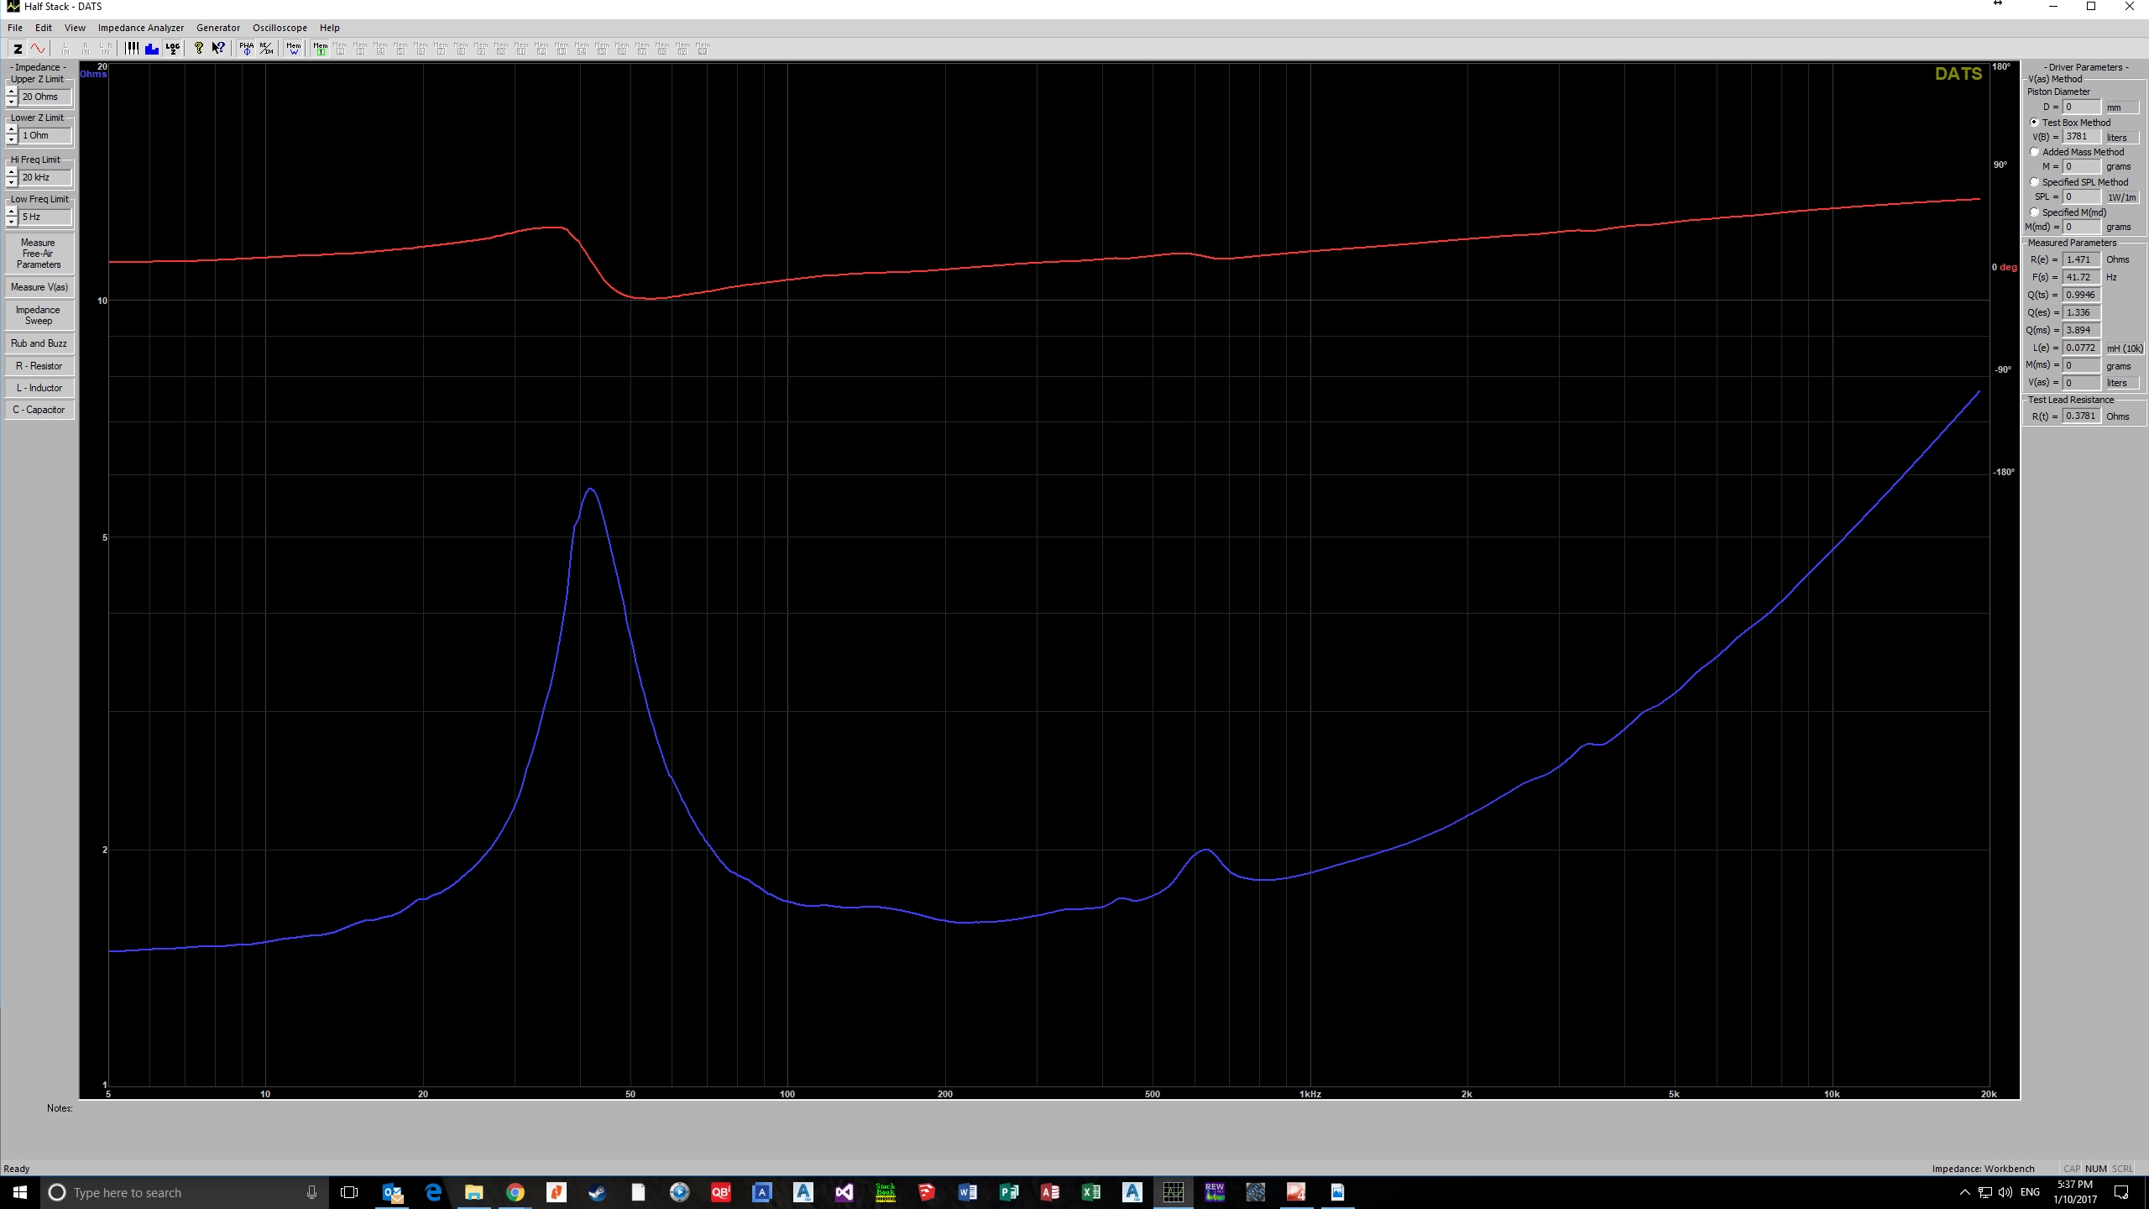
Task: Open the Oscilloscope menu
Action: pos(280,28)
